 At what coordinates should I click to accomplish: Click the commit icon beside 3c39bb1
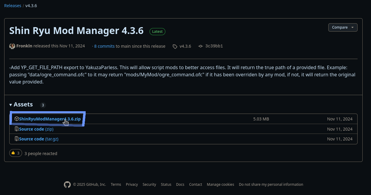pos(201,46)
